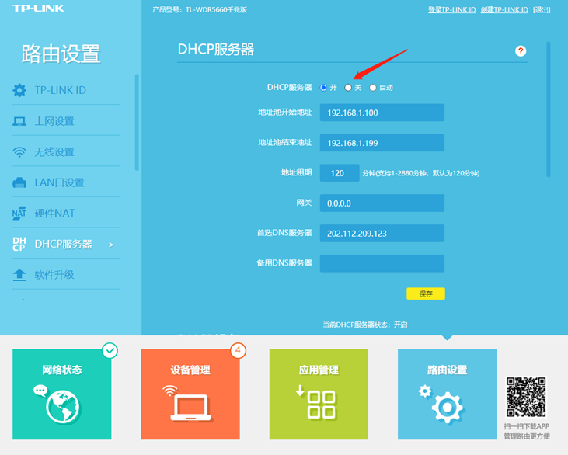Click the 退出 logout link
Image resolution: width=568 pixels, height=455 pixels.
click(542, 9)
